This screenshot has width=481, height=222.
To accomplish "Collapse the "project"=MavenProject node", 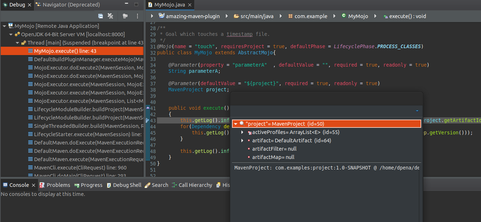I will pos(236,123).
